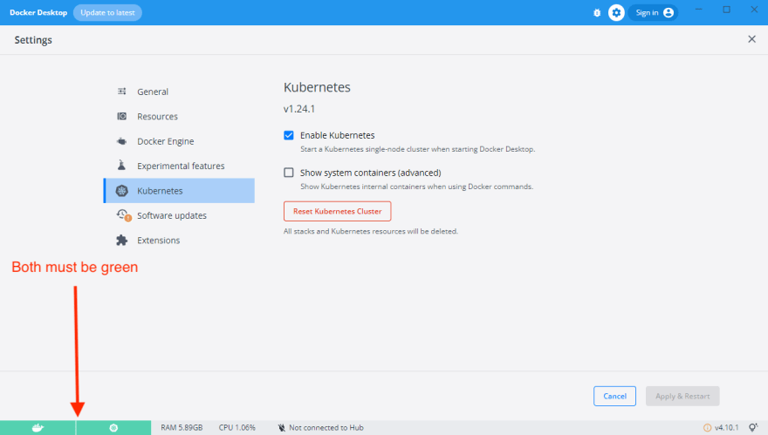This screenshot has width=768, height=435.
Task: Click the orange update warning icon near version
Action: tap(707, 428)
